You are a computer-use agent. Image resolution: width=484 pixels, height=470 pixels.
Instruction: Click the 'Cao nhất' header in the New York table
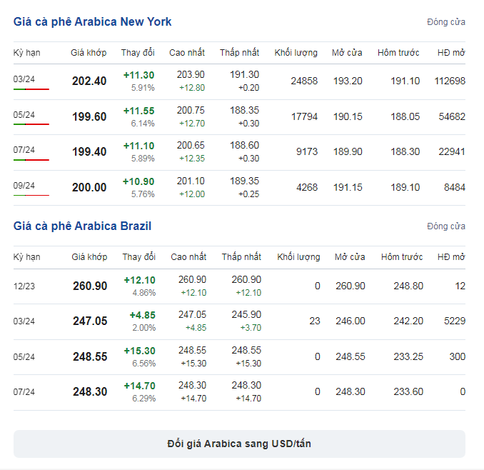187,53
